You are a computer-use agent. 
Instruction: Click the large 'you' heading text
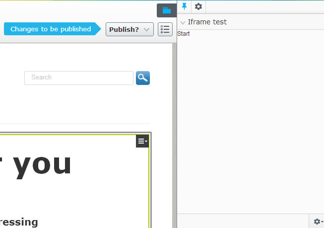[42, 164]
